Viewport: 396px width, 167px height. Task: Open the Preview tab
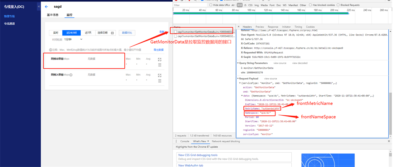(x=260, y=27)
